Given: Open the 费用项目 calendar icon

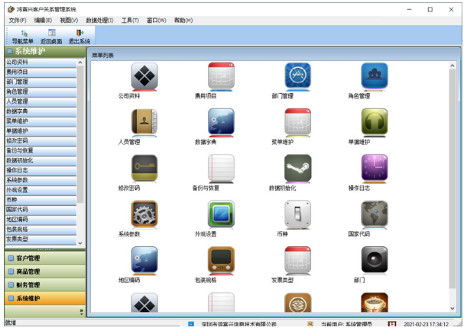Looking at the screenshot, I should pos(221,76).
